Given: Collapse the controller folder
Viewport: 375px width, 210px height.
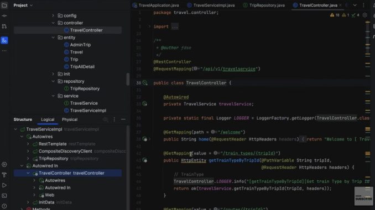Looking at the screenshot, I should coord(53,23).
